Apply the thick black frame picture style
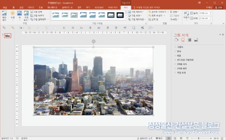226x140 pixels. [x=120, y=15]
